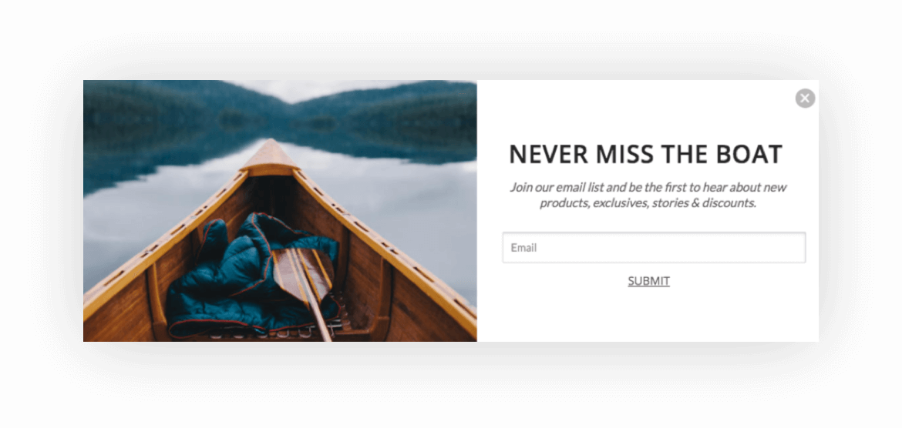902x428 pixels.
Task: Click the wooden paddle in the photo
Action: click(x=304, y=282)
